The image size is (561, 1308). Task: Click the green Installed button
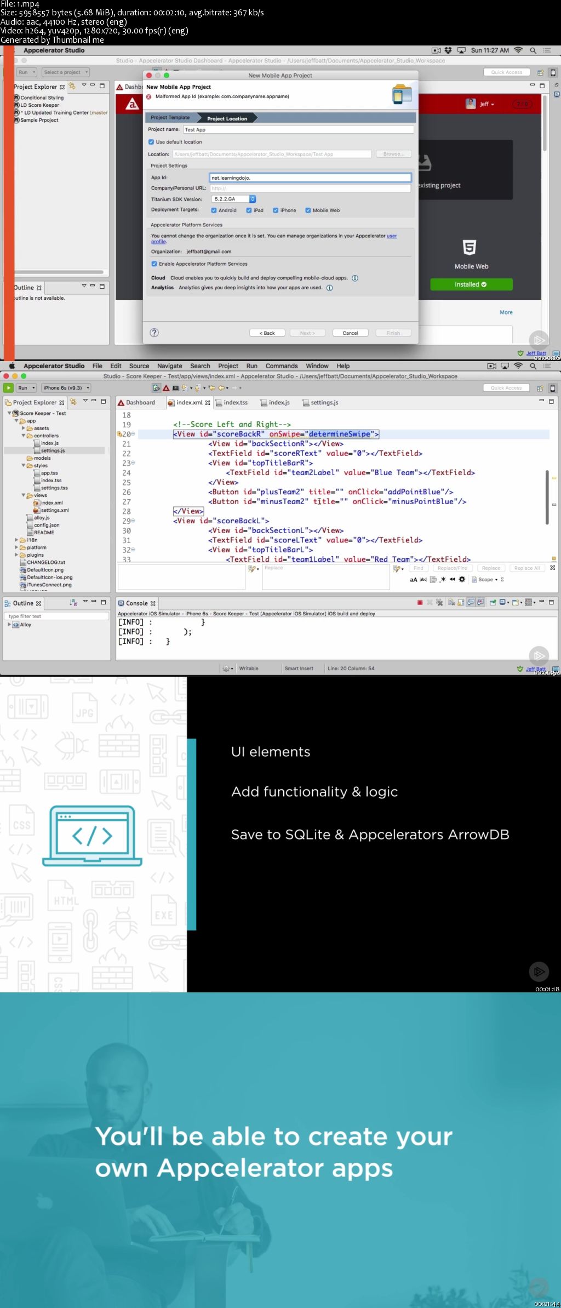tap(471, 284)
